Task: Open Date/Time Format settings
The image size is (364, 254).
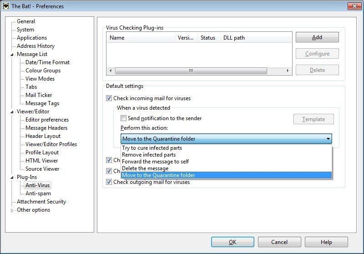Action: tap(48, 62)
